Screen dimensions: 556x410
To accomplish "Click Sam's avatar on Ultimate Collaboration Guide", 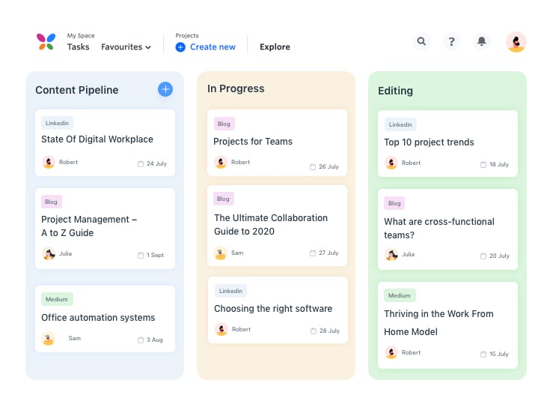I will point(221,253).
